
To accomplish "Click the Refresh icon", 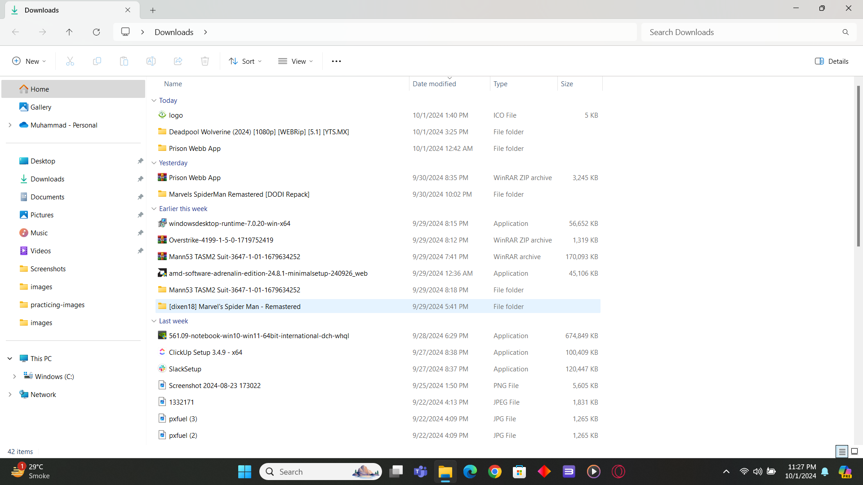I will click(96, 32).
